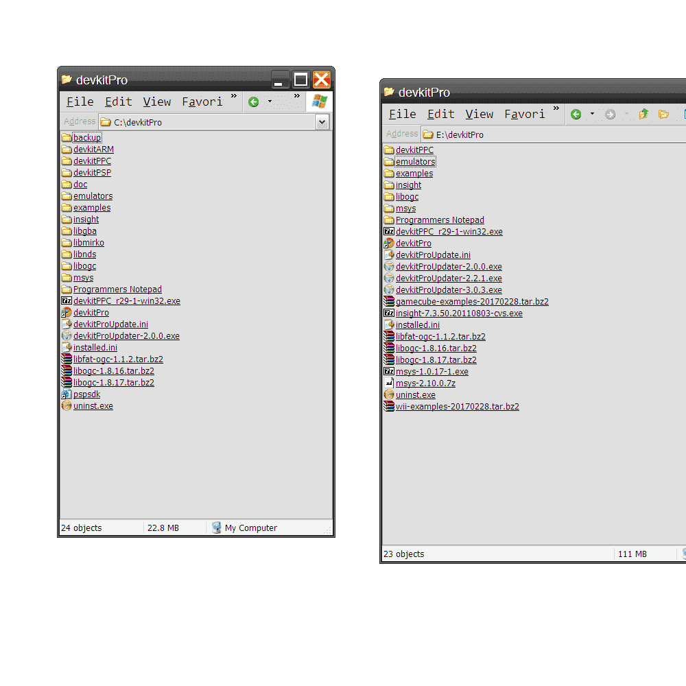Open libogc-1.8.16.tar.bz2 link in C: window
Viewport: 686px width, 686px height.
point(114,370)
